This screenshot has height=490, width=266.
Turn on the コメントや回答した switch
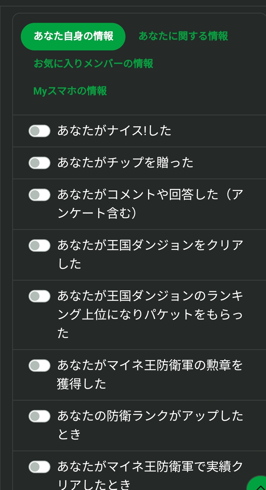[39, 195]
